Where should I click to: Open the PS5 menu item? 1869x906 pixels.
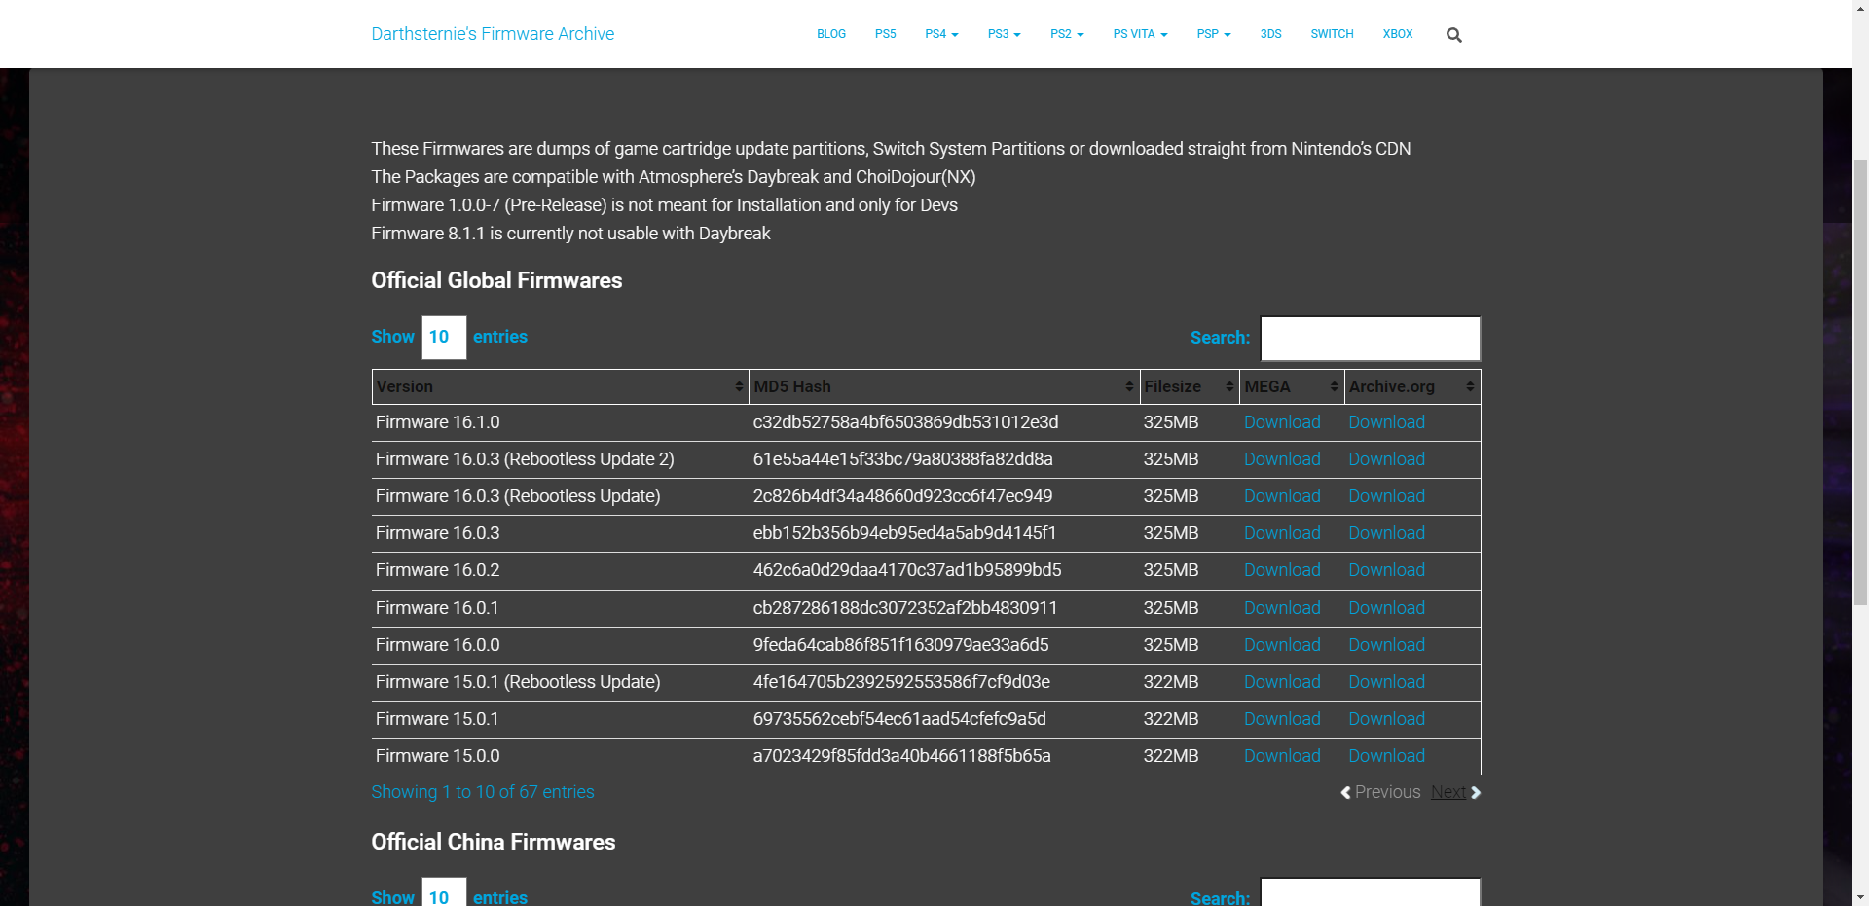885,34
